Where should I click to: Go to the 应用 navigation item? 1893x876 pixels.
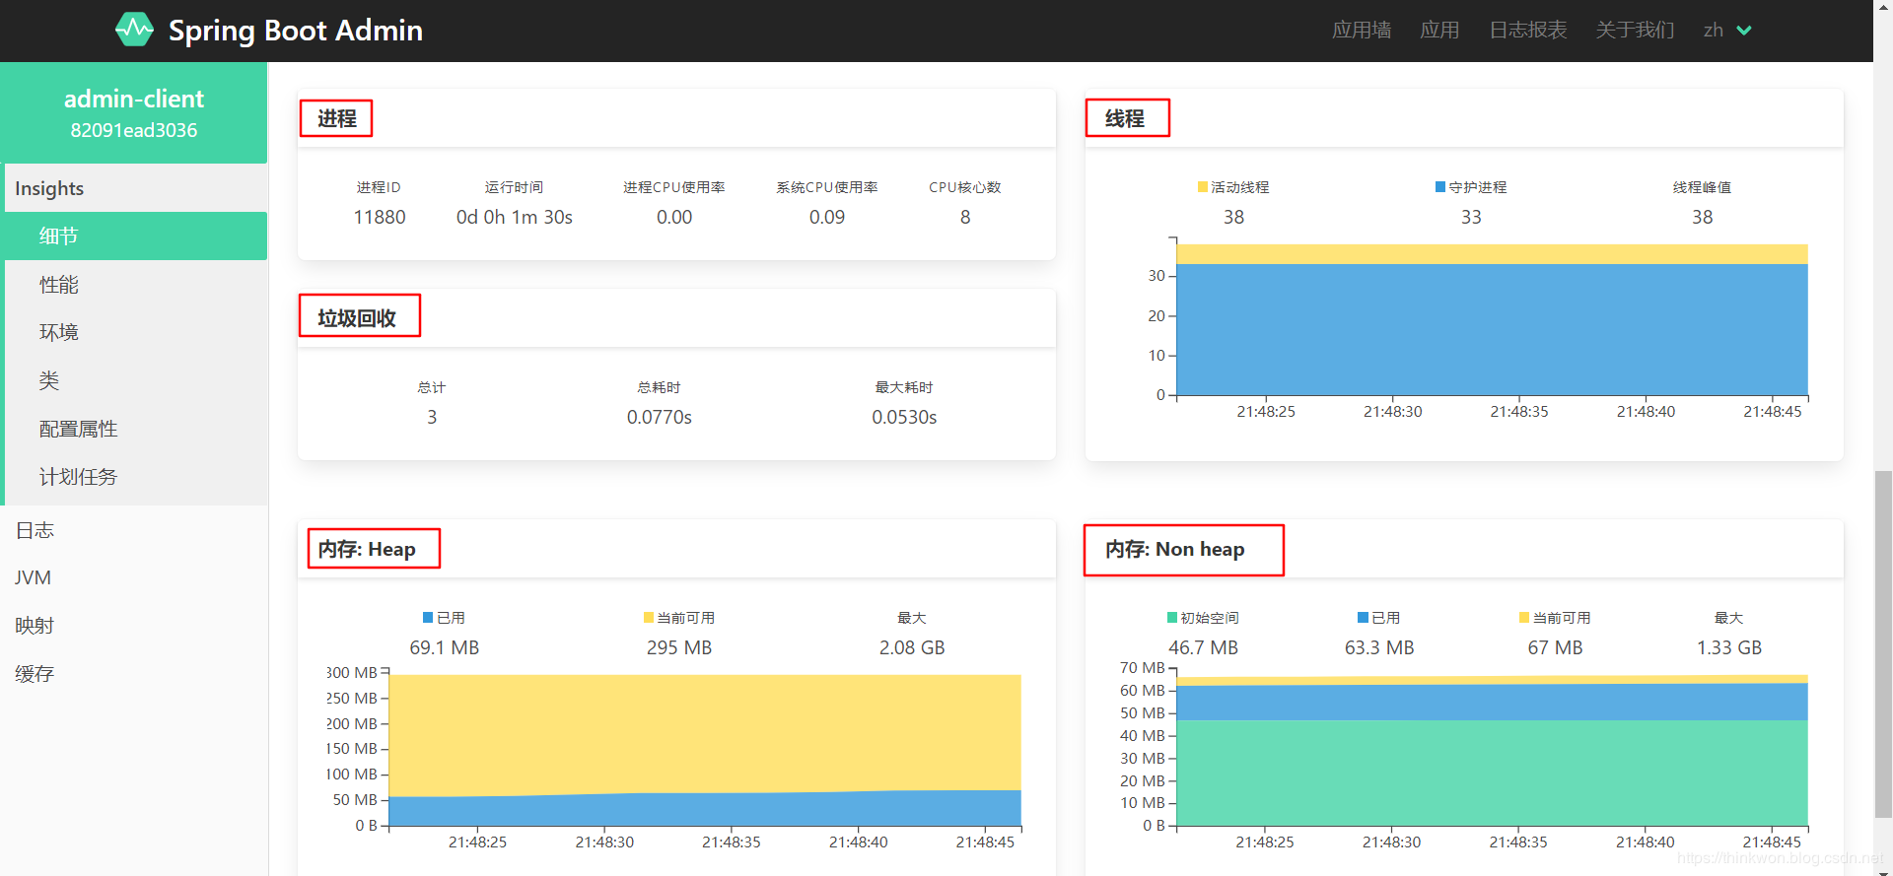coord(1438,31)
